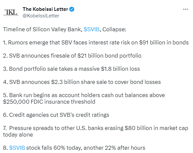Click the 'Timeline of Silicon Valley Bank' text
Viewport: 193px width, 153px height.
click(x=43, y=29)
